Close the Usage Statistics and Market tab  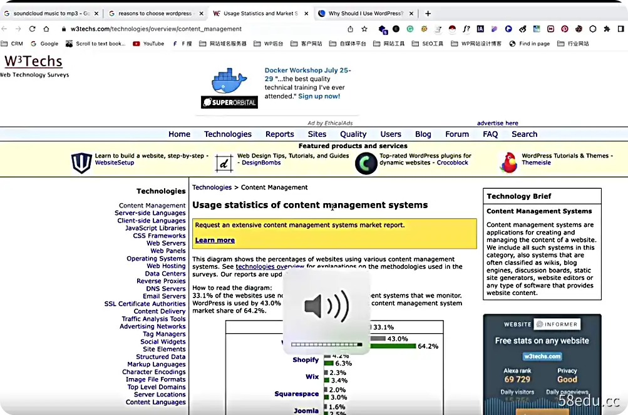306,14
